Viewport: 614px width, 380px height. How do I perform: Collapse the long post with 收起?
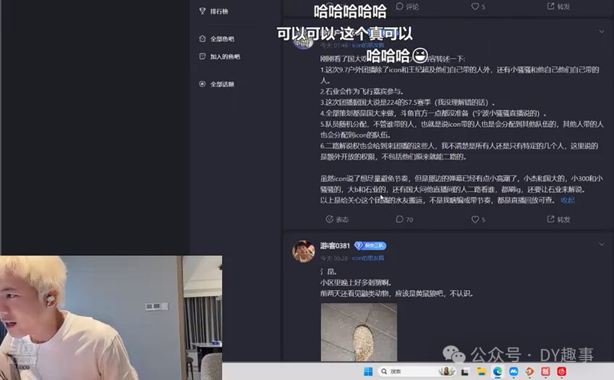click(x=567, y=201)
